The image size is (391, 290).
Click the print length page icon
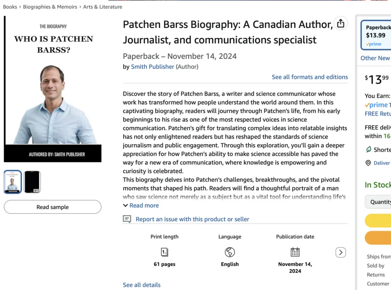(165, 252)
